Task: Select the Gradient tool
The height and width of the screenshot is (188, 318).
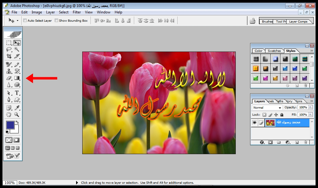Action: click(17, 78)
